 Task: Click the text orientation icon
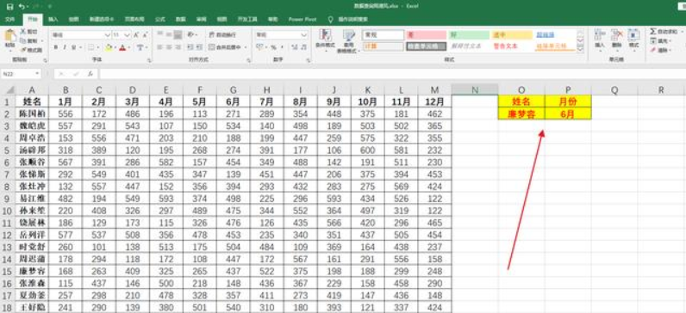click(x=190, y=34)
